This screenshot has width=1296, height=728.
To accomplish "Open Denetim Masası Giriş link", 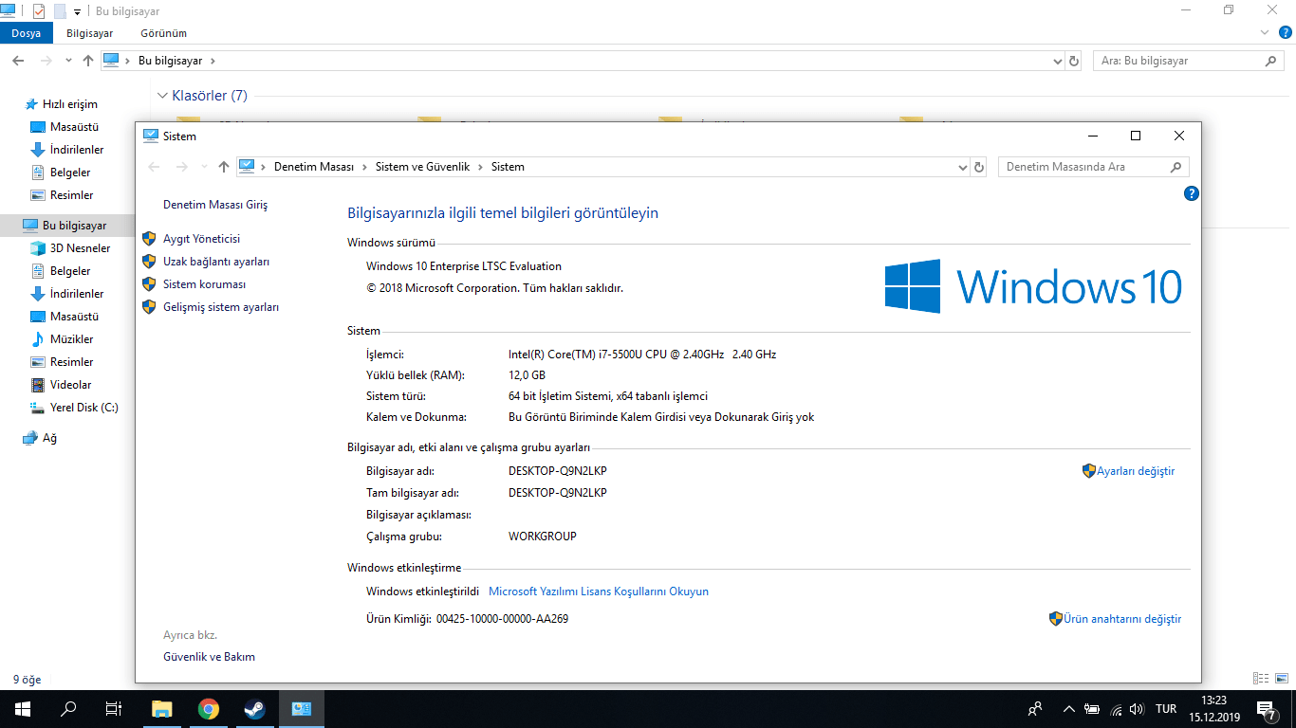I will coord(215,205).
